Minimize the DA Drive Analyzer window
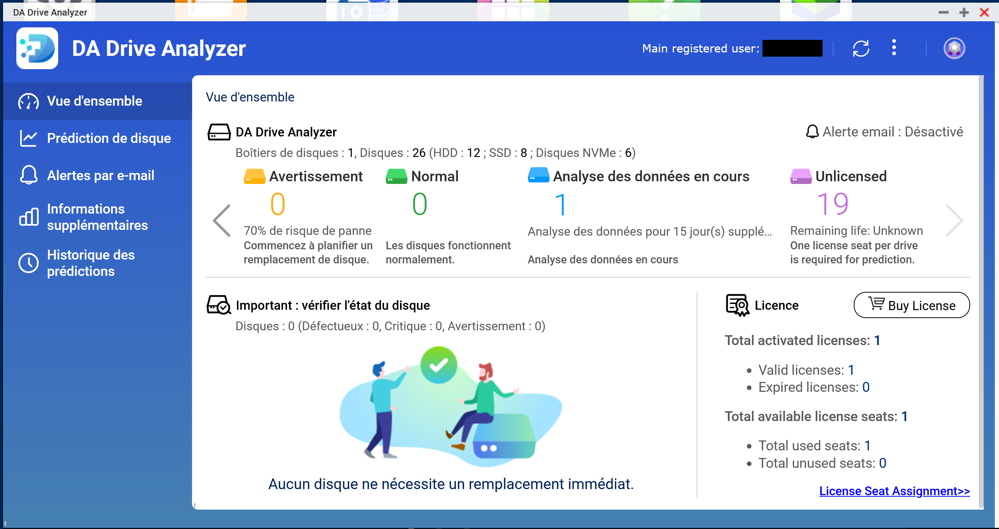Image resolution: width=999 pixels, height=529 pixels. (943, 13)
